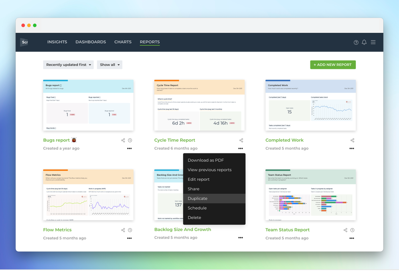The width and height of the screenshot is (399, 273).
Task: Click clock schedule icon for Team Status Report
Action: [x=352, y=230]
